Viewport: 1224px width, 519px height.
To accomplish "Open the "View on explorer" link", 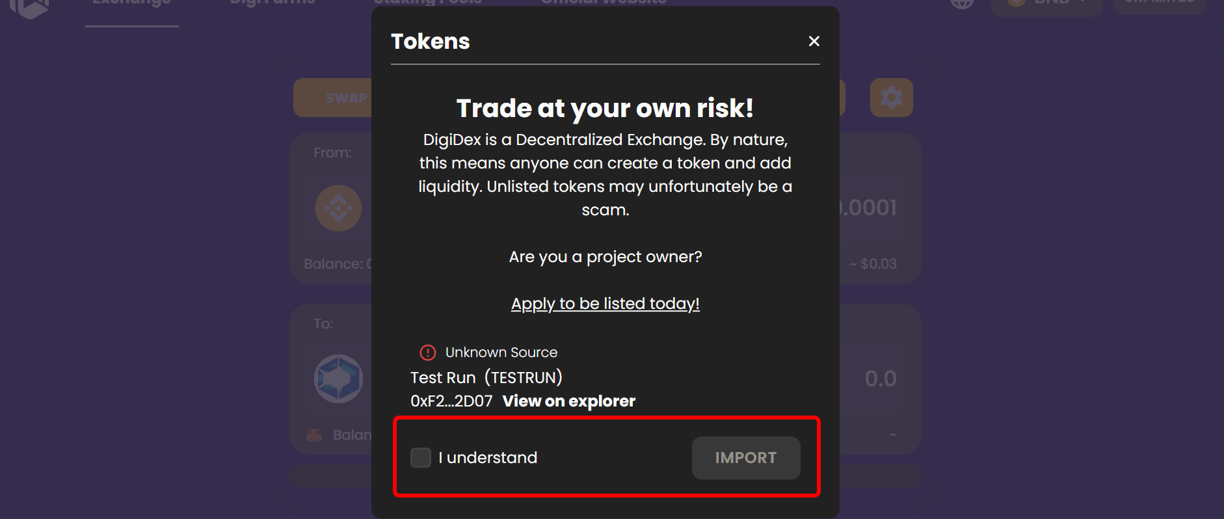I will tap(569, 401).
